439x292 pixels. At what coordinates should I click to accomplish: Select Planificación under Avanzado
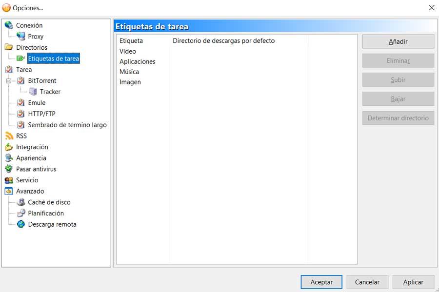click(46, 213)
